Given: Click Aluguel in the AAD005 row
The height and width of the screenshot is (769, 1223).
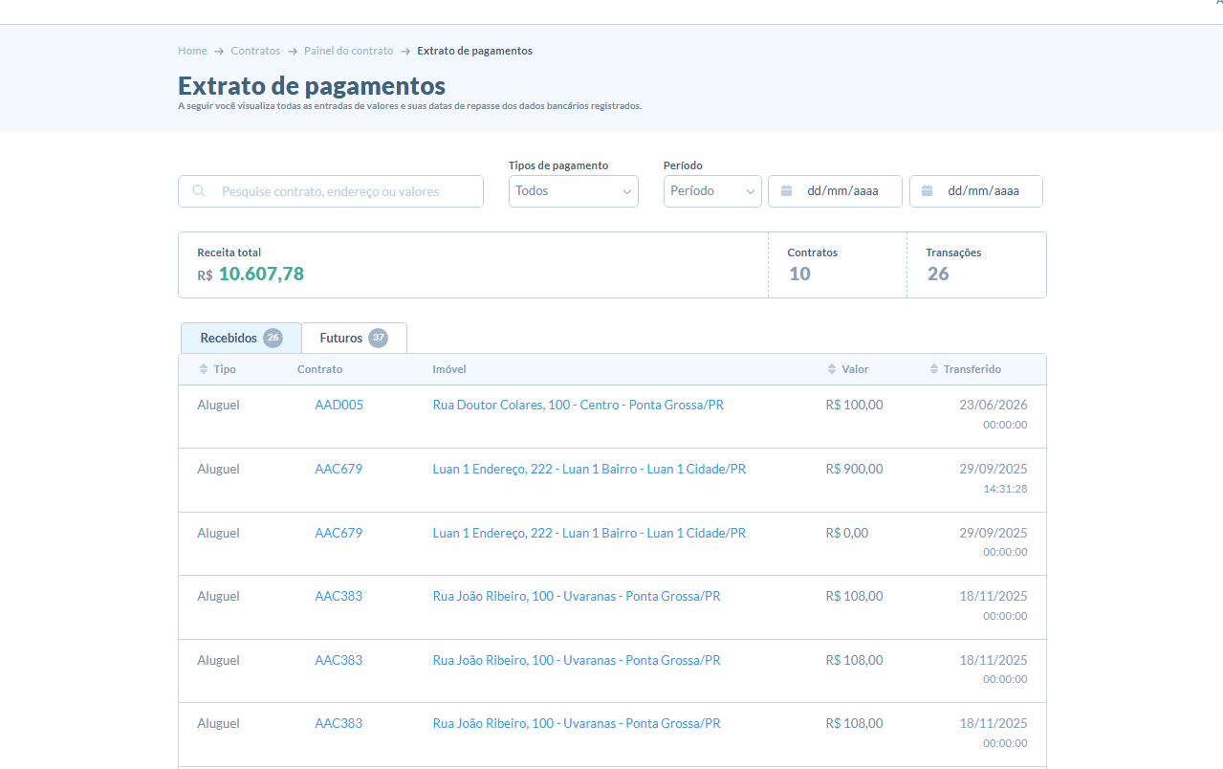Looking at the screenshot, I should point(218,405).
